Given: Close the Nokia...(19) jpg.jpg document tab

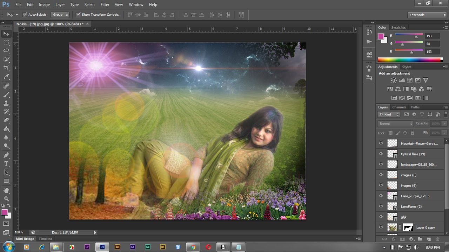Looking at the screenshot, I should (87, 24).
